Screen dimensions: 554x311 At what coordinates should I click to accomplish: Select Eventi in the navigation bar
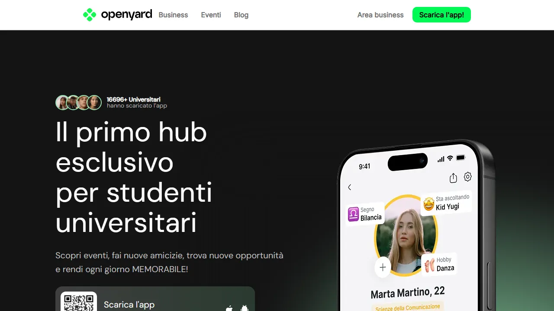click(x=211, y=15)
